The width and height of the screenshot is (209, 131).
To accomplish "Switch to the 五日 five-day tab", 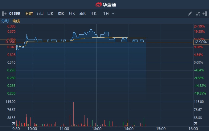I will [x=40, y=14].
